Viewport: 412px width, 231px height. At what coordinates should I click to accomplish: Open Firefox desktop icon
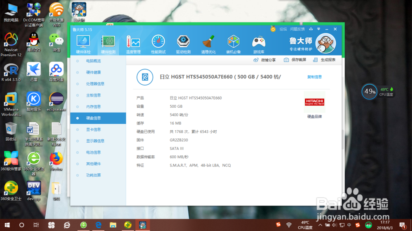[56, 162]
